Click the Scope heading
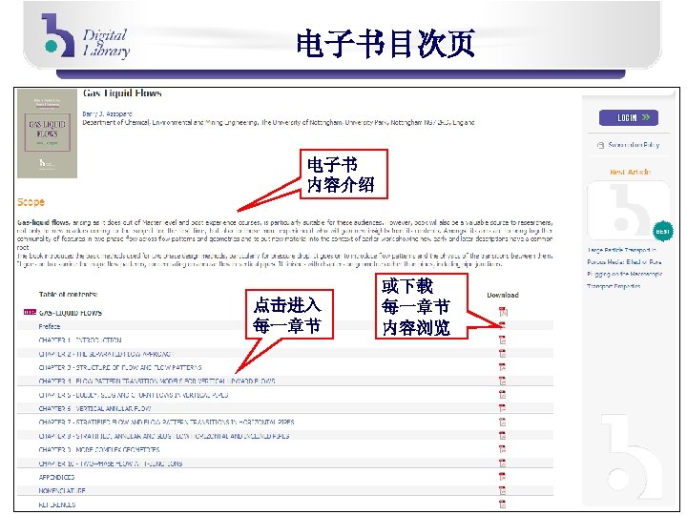The width and height of the screenshot is (687, 515). tap(31, 202)
